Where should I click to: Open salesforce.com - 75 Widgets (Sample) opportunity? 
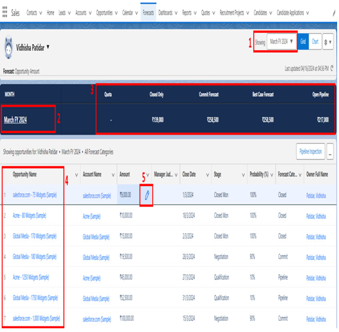[35, 195]
